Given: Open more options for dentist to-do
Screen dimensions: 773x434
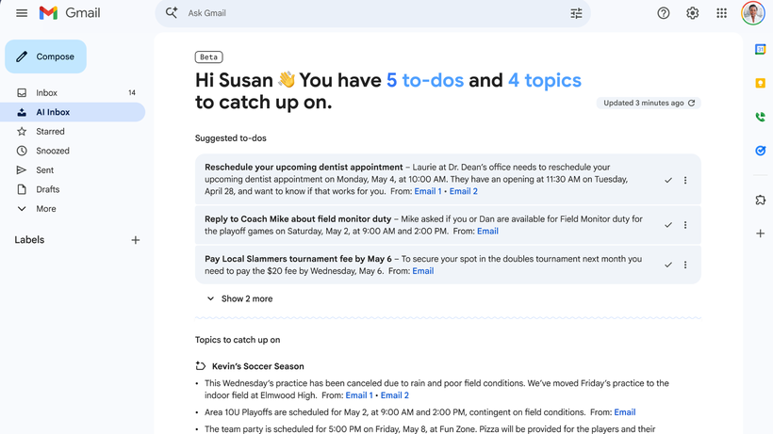Looking at the screenshot, I should 685,180.
